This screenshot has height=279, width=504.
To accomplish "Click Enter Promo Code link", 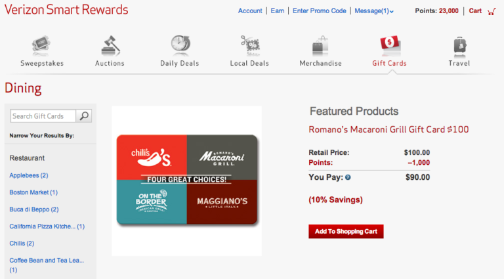I will [319, 11].
